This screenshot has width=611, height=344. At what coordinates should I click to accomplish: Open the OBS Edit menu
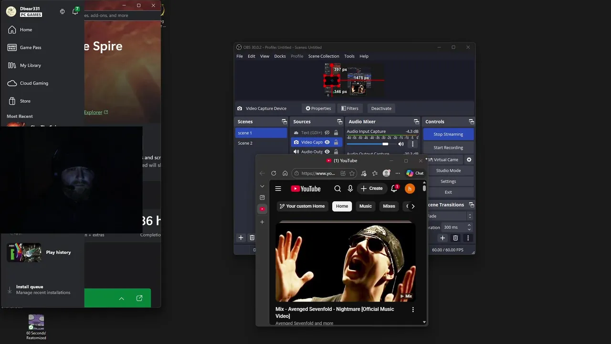[x=251, y=56]
